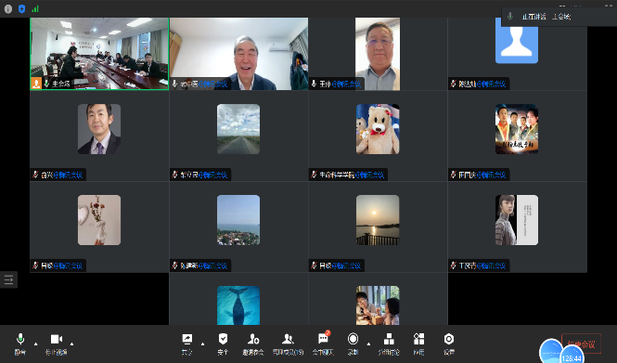Stop video with the camera icon
The width and height of the screenshot is (617, 363).
click(x=57, y=344)
